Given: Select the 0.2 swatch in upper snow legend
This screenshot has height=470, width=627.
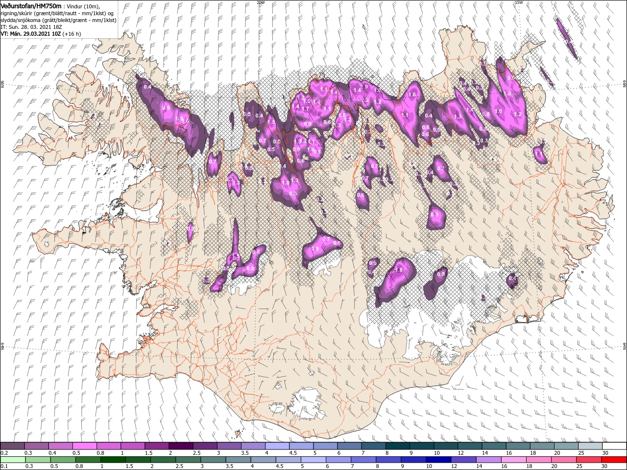Looking at the screenshot, I should point(12,446).
